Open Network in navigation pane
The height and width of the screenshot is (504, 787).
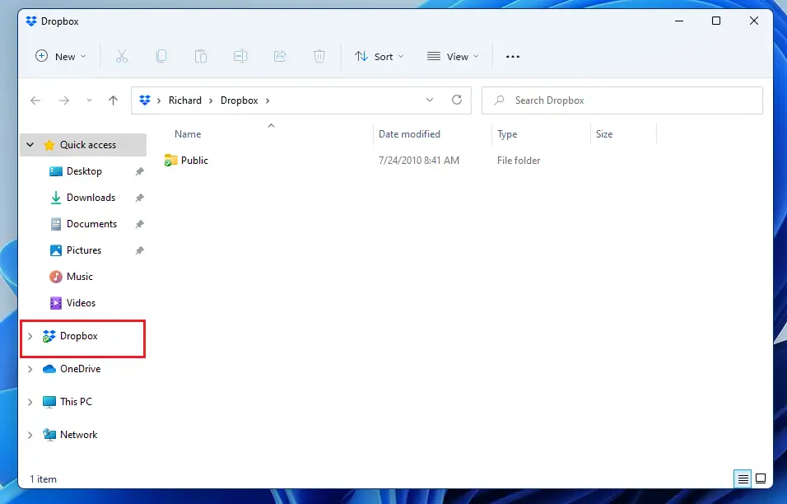(79, 435)
